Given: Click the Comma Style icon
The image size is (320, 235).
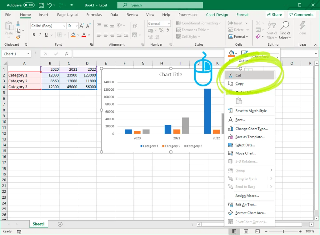Looking at the screenshot, I should coord(167,30).
